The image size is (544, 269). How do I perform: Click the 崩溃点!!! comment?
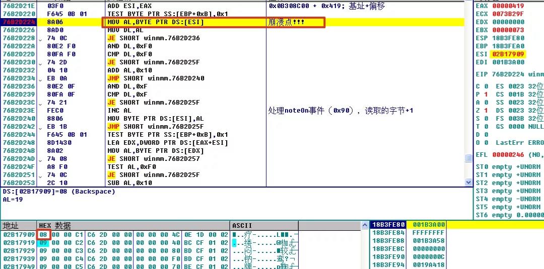[286, 22]
